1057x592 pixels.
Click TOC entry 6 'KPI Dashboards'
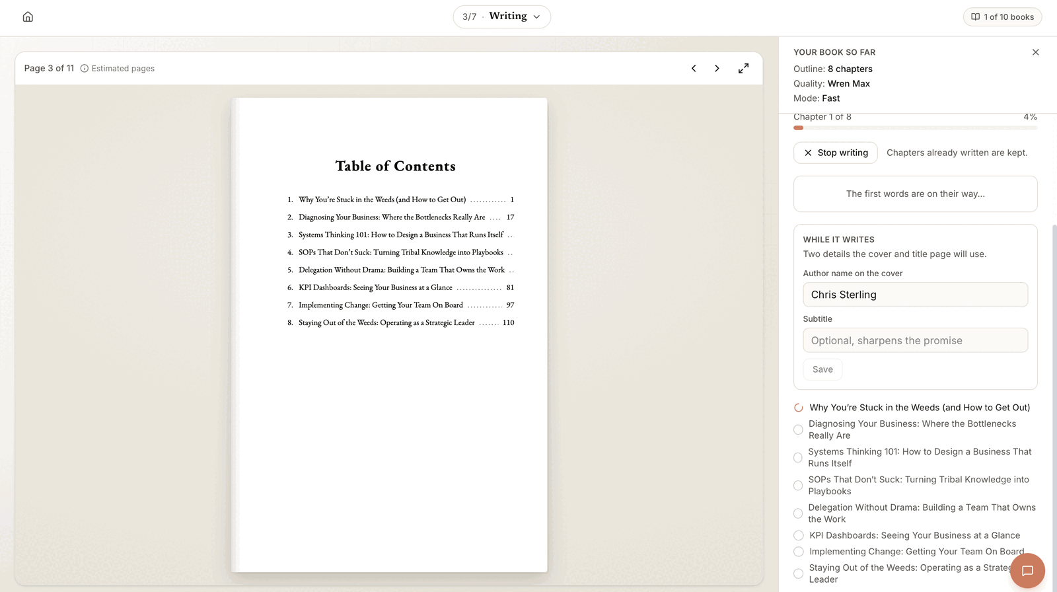click(400, 287)
